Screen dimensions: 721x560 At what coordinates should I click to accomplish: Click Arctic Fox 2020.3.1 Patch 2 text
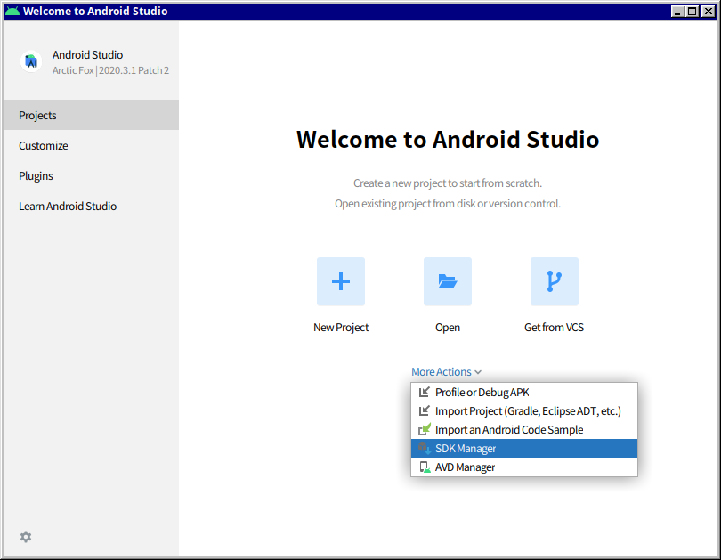[x=110, y=70]
